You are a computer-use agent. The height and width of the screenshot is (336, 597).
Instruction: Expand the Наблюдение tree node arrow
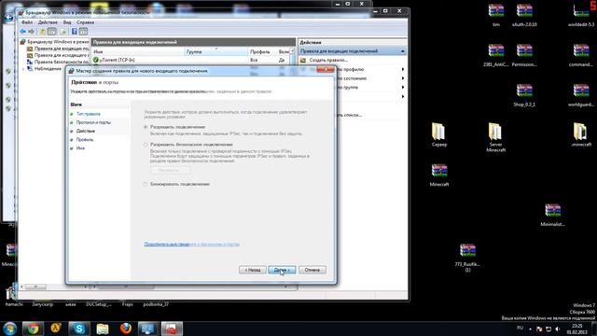click(x=23, y=69)
